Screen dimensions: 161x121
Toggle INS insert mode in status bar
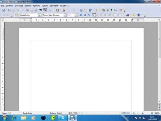[x=71, y=113]
